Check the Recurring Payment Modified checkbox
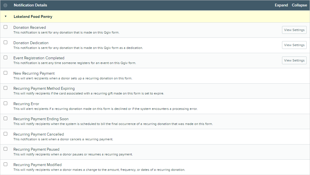Viewport: 310px width, 175px height. pos(6,164)
